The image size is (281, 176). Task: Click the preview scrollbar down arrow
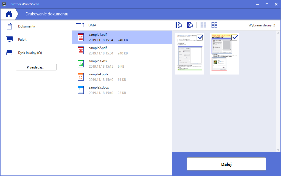(x=278, y=150)
